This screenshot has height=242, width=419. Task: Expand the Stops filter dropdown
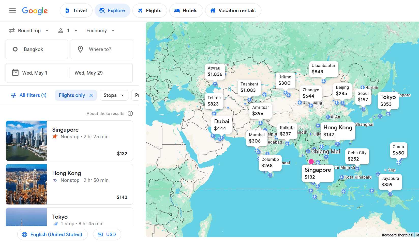point(114,95)
